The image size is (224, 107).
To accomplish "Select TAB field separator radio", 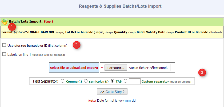I will click(113, 81).
